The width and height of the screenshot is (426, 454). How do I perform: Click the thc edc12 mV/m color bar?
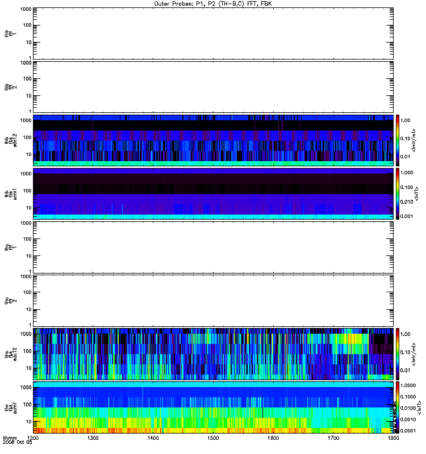[398, 354]
